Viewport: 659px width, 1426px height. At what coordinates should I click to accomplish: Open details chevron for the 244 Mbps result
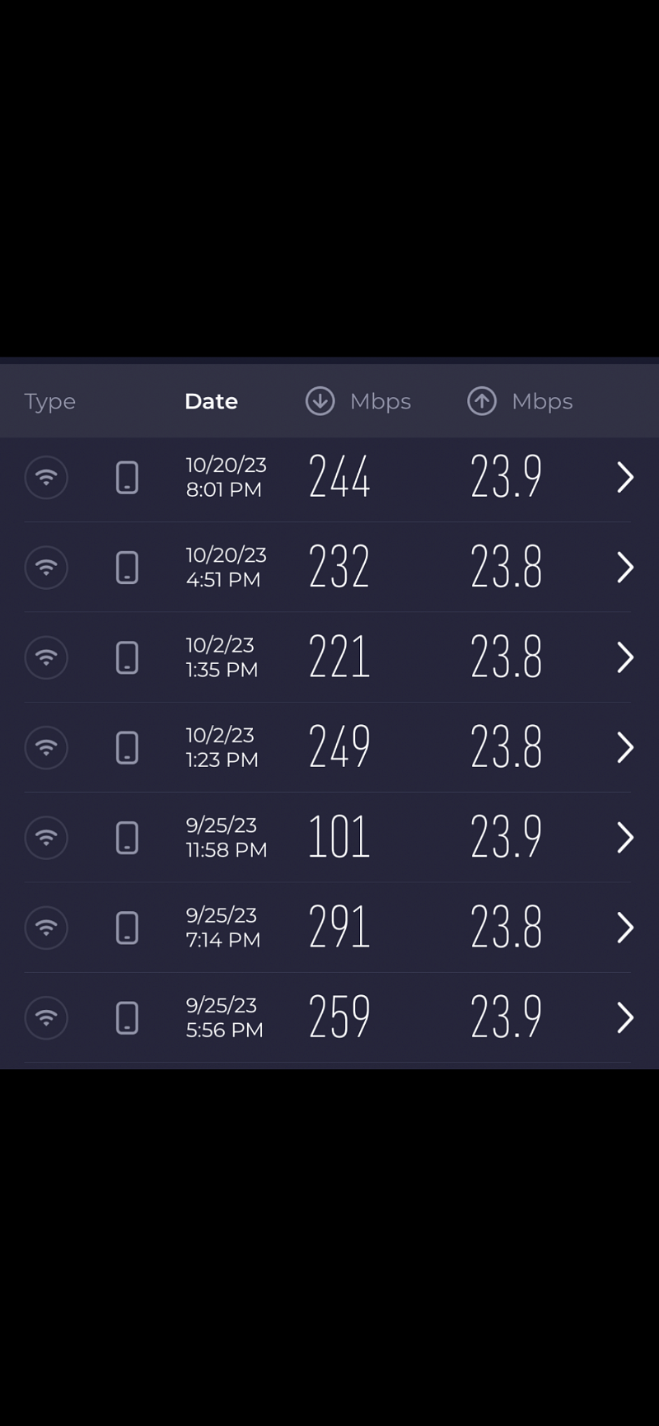[625, 477]
